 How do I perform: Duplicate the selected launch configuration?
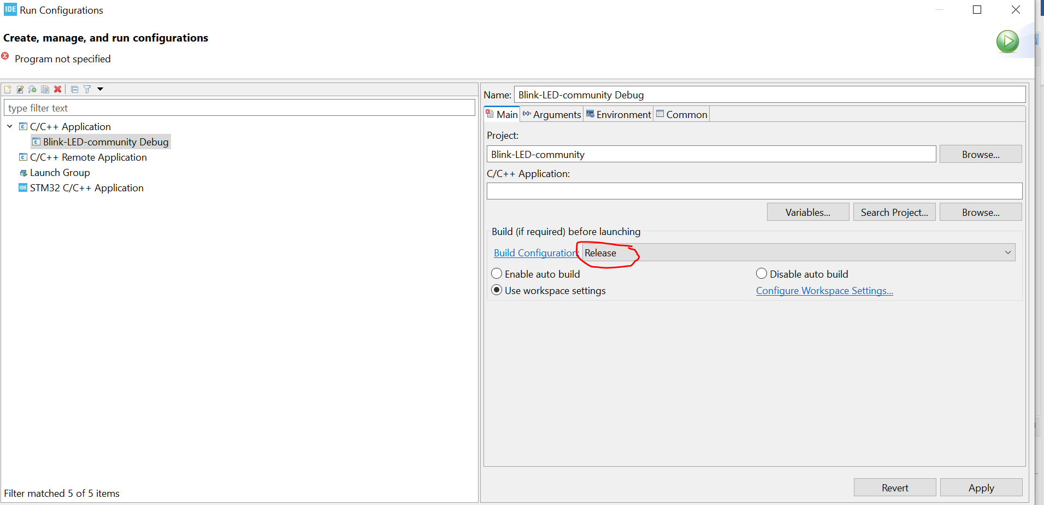pyautogui.click(x=45, y=89)
